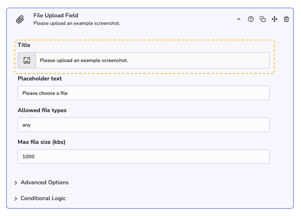The width and height of the screenshot is (301, 216).
Task: Click the chevron arrow beside Conditional Logic
Action: (x=16, y=199)
